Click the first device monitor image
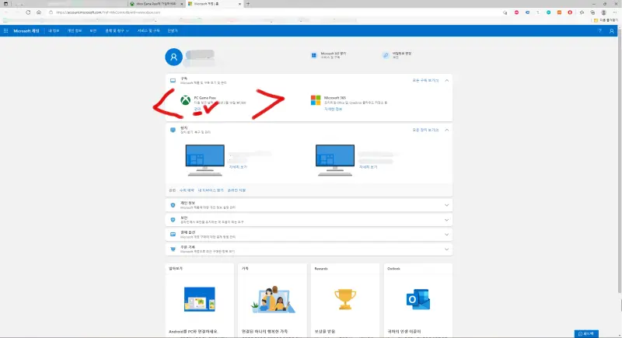This screenshot has width=622, height=338. [204, 160]
